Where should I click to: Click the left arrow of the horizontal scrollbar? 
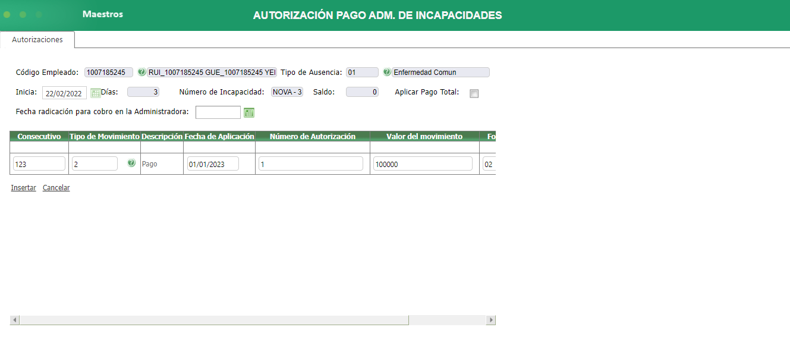(x=15, y=320)
